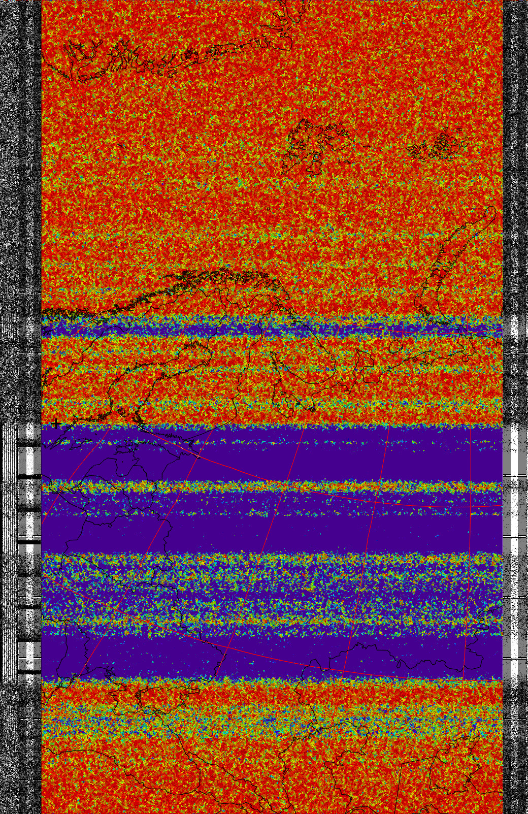Click the black cross ground station marker

(x=55, y=424)
